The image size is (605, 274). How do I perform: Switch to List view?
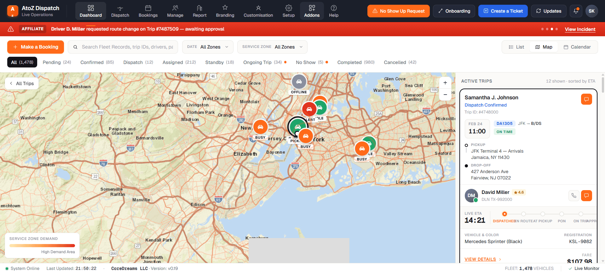tap(516, 47)
